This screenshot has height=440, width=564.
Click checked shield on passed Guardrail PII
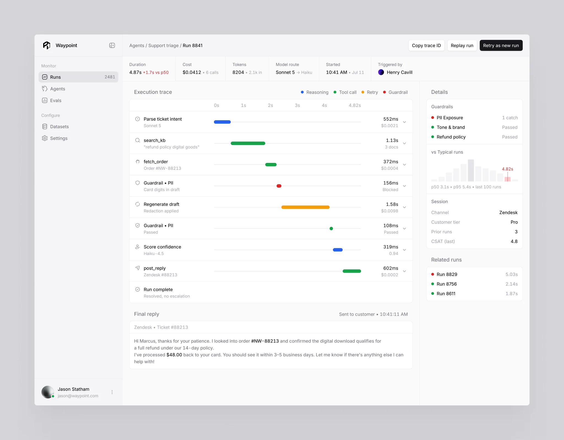137,225
